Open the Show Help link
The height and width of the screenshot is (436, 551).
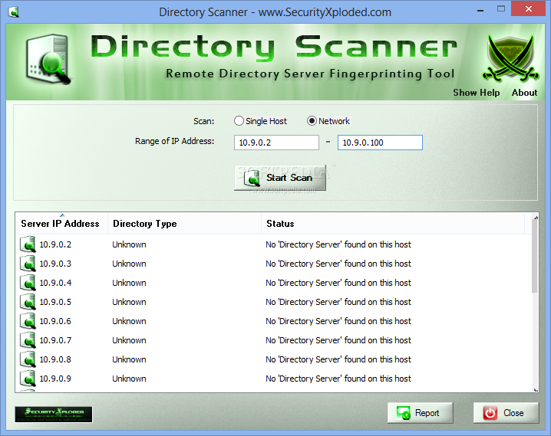pos(476,93)
